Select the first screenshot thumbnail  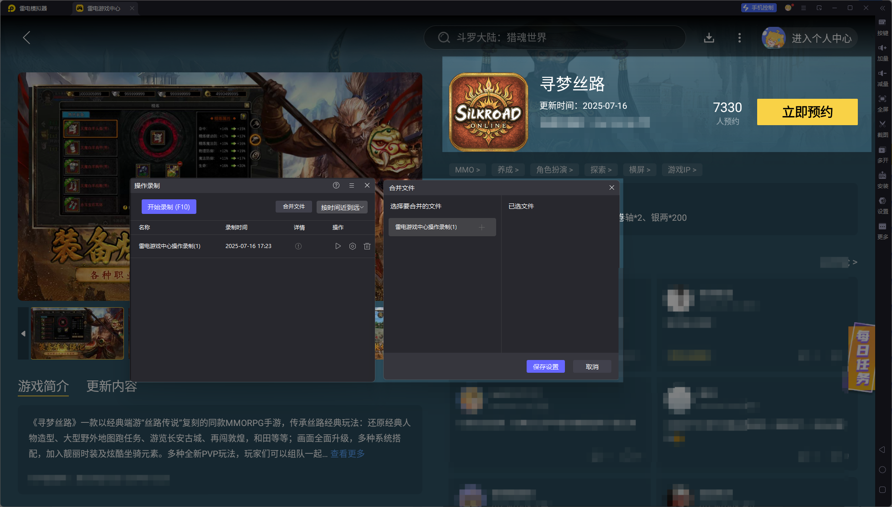(x=77, y=333)
